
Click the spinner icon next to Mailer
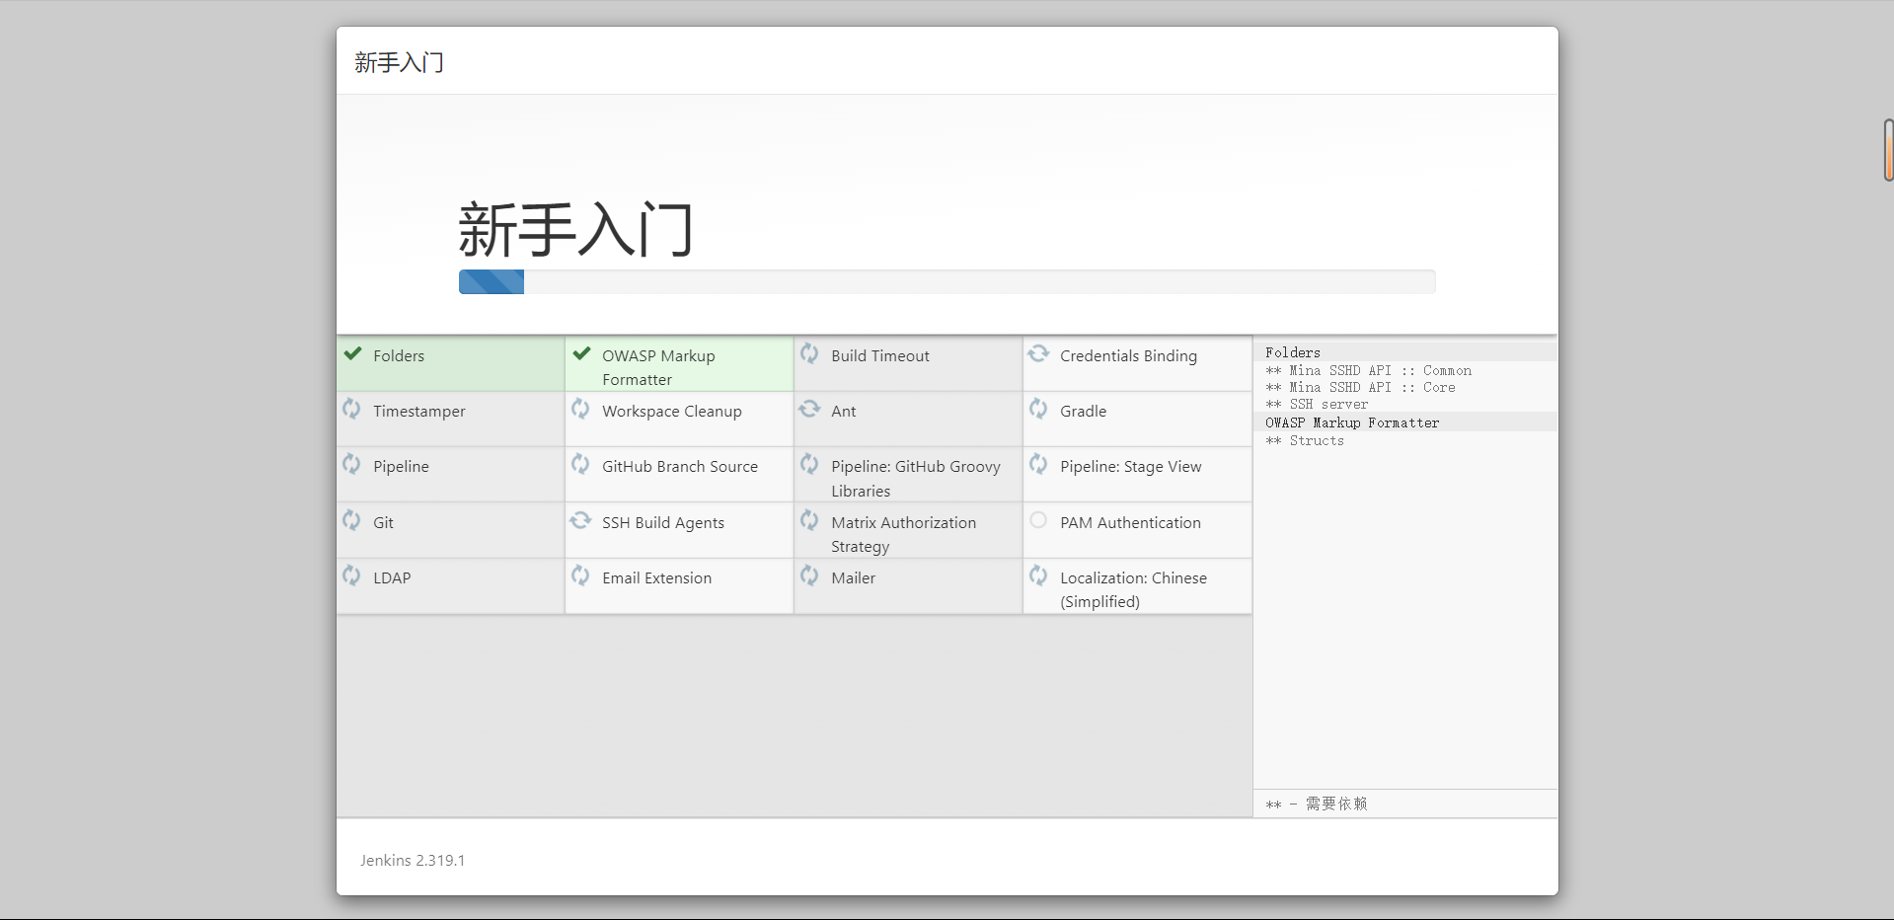809,575
